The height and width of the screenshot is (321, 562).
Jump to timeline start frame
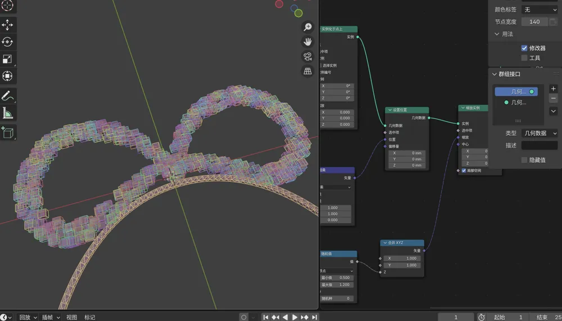(266, 317)
